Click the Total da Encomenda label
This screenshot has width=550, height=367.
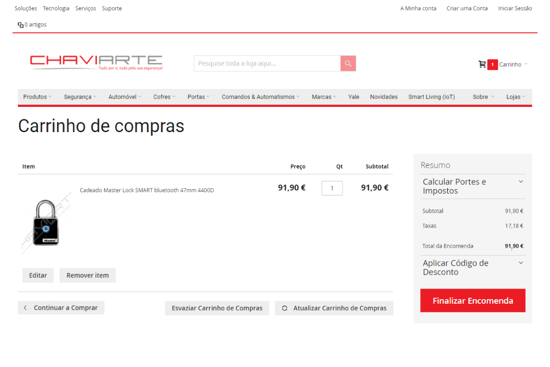(448, 246)
